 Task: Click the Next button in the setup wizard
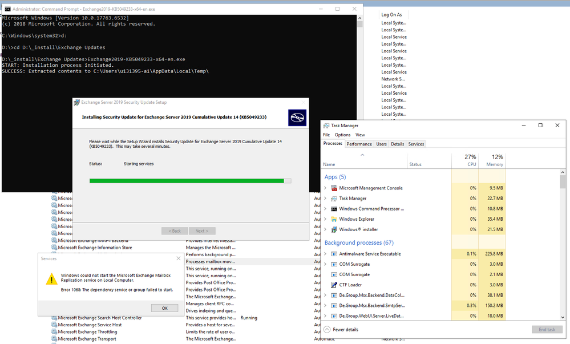coord(202,231)
